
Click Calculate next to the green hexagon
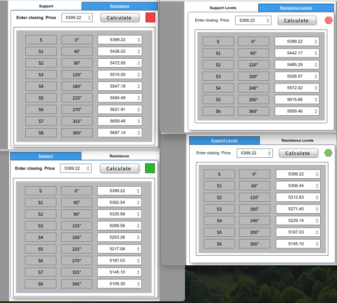click(x=298, y=153)
